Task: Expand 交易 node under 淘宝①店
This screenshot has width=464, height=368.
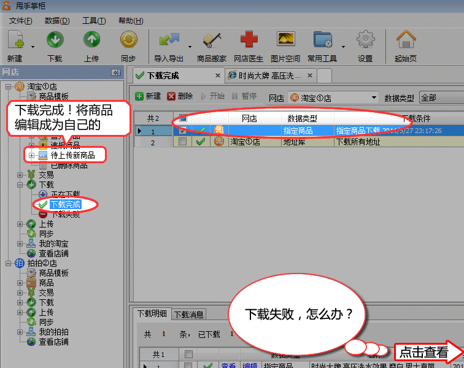Action: [x=20, y=175]
